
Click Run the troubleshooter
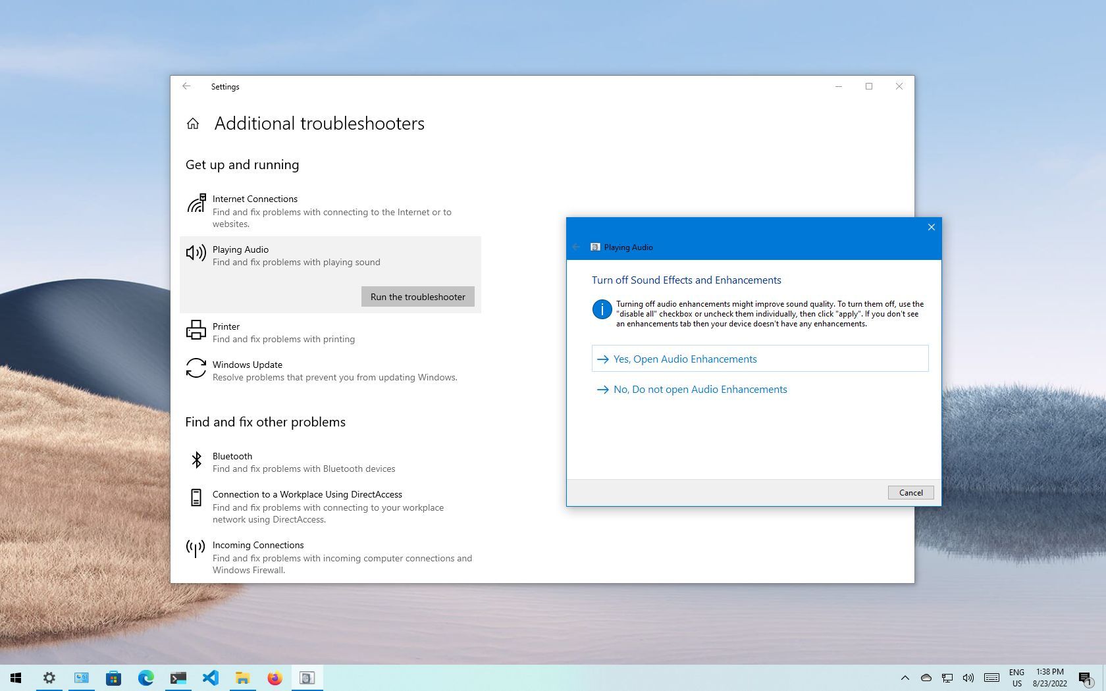coord(417,296)
